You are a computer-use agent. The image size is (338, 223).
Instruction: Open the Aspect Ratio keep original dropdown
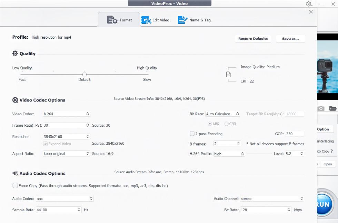[x=66, y=154]
